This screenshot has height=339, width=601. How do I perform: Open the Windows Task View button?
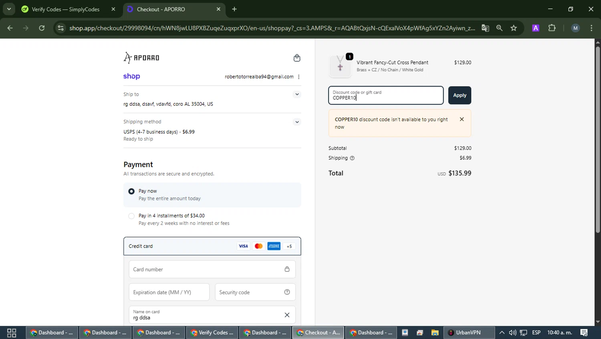pyautogui.click(x=12, y=333)
